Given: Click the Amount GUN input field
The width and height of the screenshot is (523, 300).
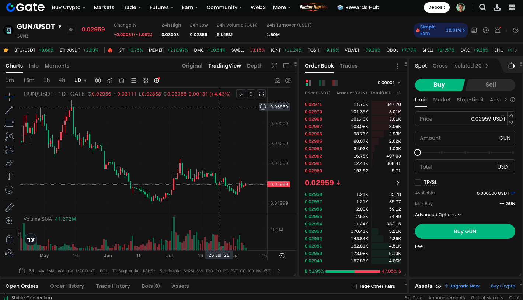Looking at the screenshot, I should [465, 138].
